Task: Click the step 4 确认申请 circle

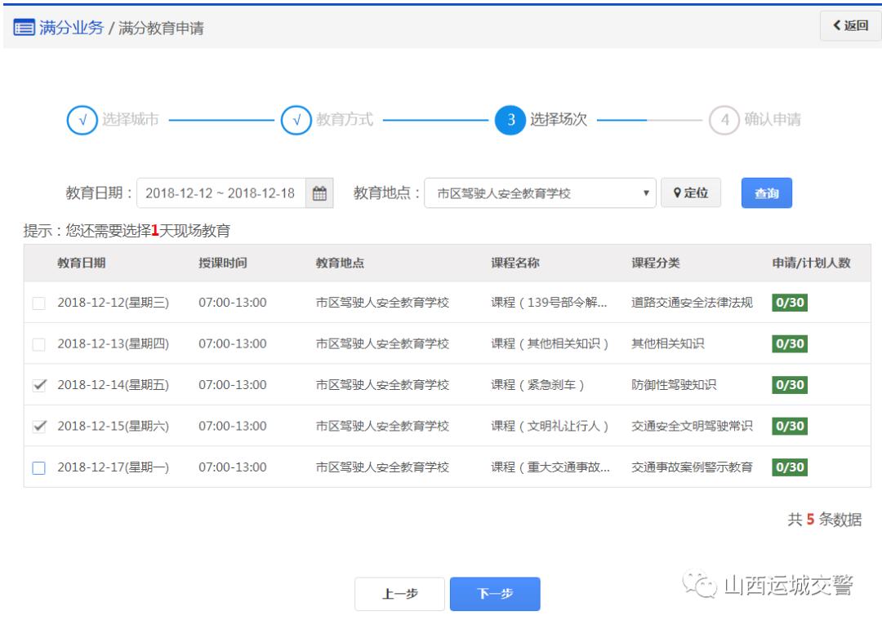Action: point(724,120)
